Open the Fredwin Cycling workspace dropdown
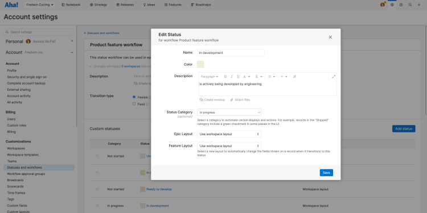 [x=40, y=5]
